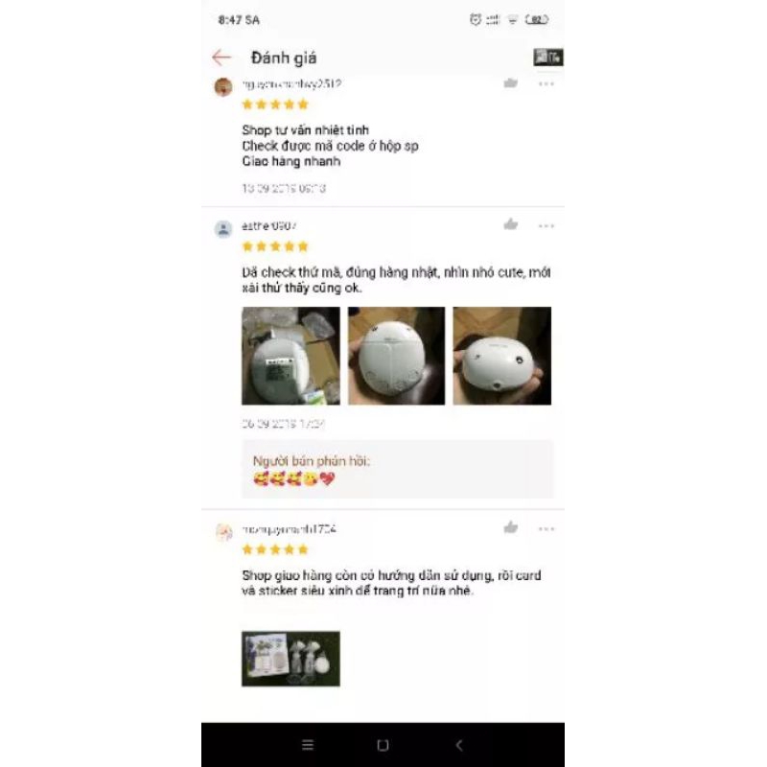Open three-dot menu on second review
The height and width of the screenshot is (767, 767).
pos(546,226)
